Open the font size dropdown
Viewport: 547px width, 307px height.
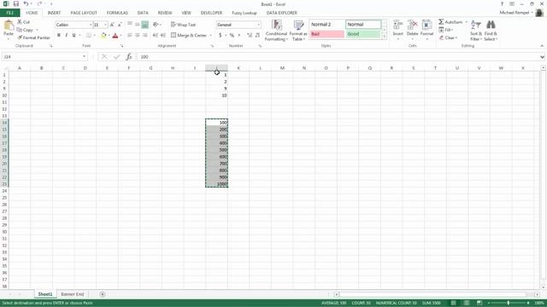click(105, 25)
